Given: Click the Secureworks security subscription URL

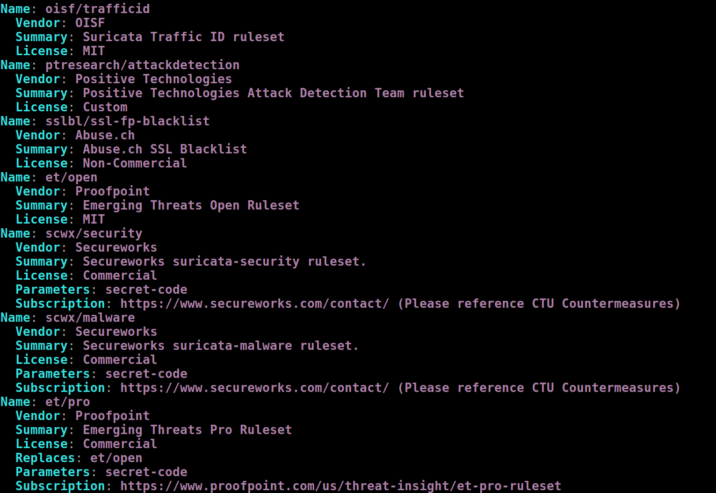Looking at the screenshot, I should coord(254,304).
